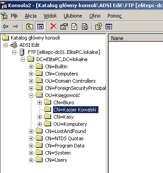Click the Back arrow toolbar icon

pyautogui.click(x=5, y=27)
